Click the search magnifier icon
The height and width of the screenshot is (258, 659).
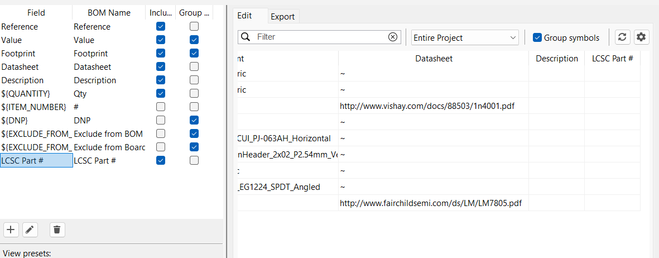coord(246,37)
